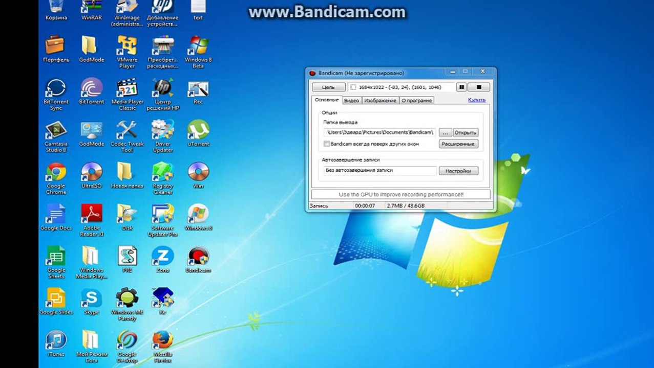Launch Media Player Classic
654x368 pixels.
pyautogui.click(x=127, y=95)
